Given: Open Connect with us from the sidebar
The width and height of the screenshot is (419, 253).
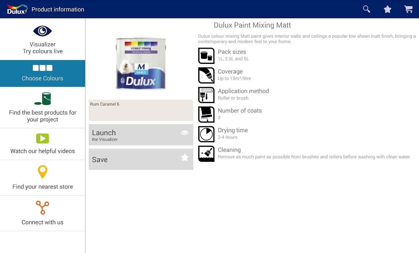Looking at the screenshot, I should click(x=43, y=213).
